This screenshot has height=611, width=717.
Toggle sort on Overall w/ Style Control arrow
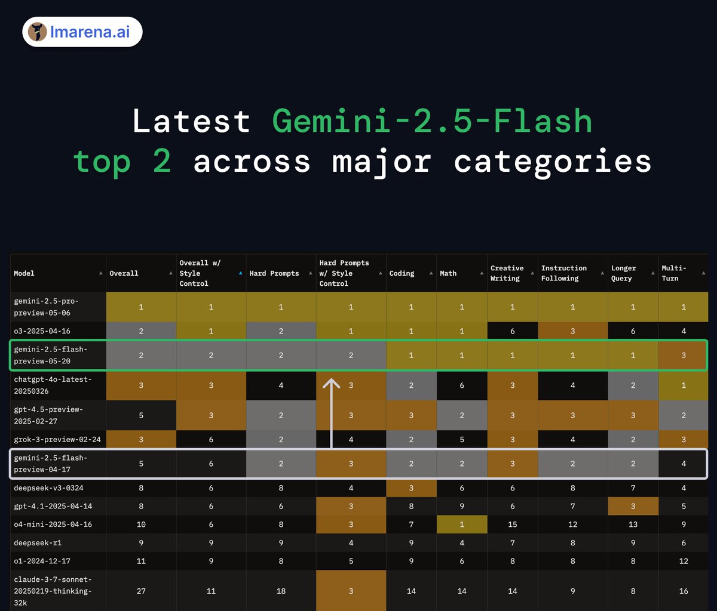[x=240, y=273]
